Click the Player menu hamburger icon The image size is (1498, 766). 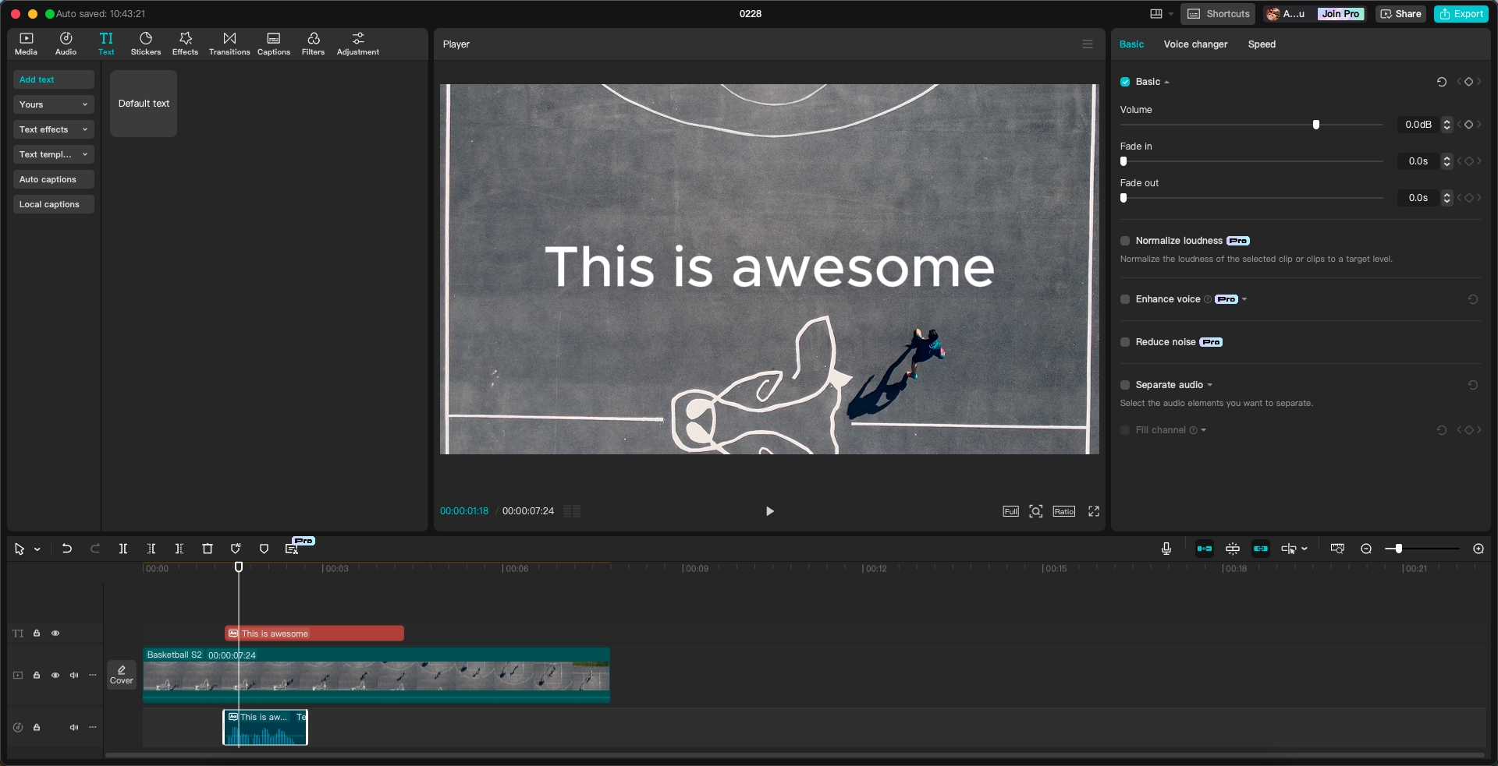1088,44
